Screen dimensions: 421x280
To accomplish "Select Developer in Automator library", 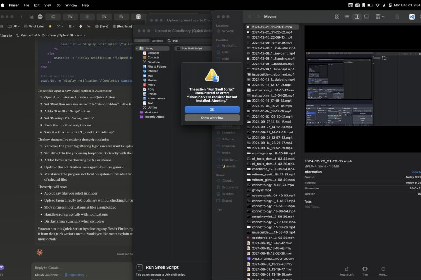I will pyautogui.click(x=153, y=62).
